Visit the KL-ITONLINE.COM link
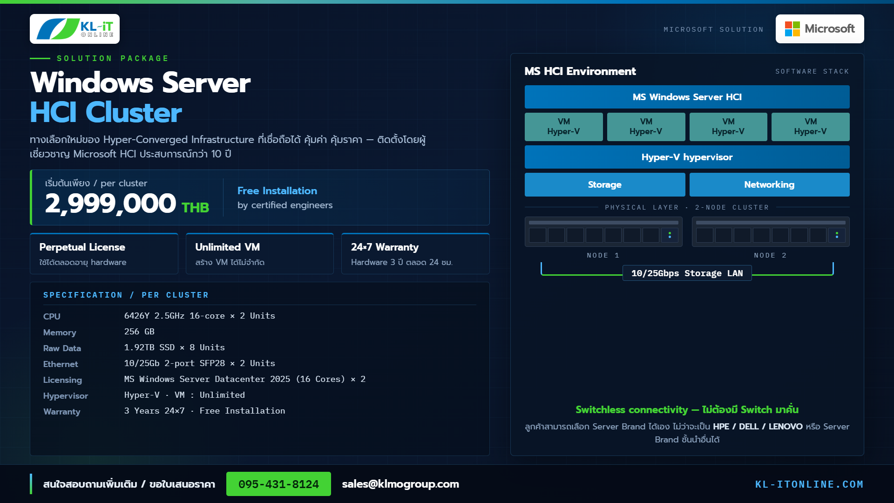This screenshot has height=503, width=894. point(809,484)
